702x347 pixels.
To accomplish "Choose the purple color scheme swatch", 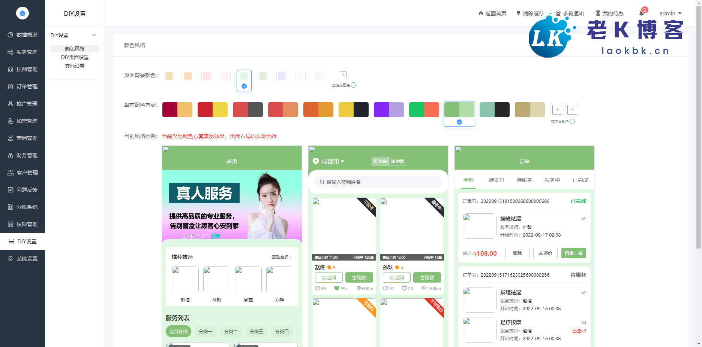I will (x=388, y=110).
